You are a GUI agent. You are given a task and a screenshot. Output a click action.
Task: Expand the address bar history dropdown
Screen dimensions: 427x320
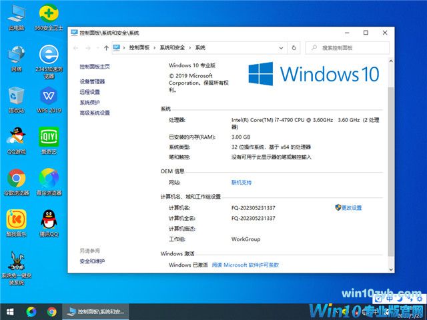pos(281,48)
